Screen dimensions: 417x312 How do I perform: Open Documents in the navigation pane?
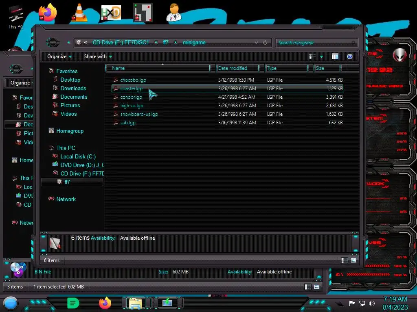point(74,97)
